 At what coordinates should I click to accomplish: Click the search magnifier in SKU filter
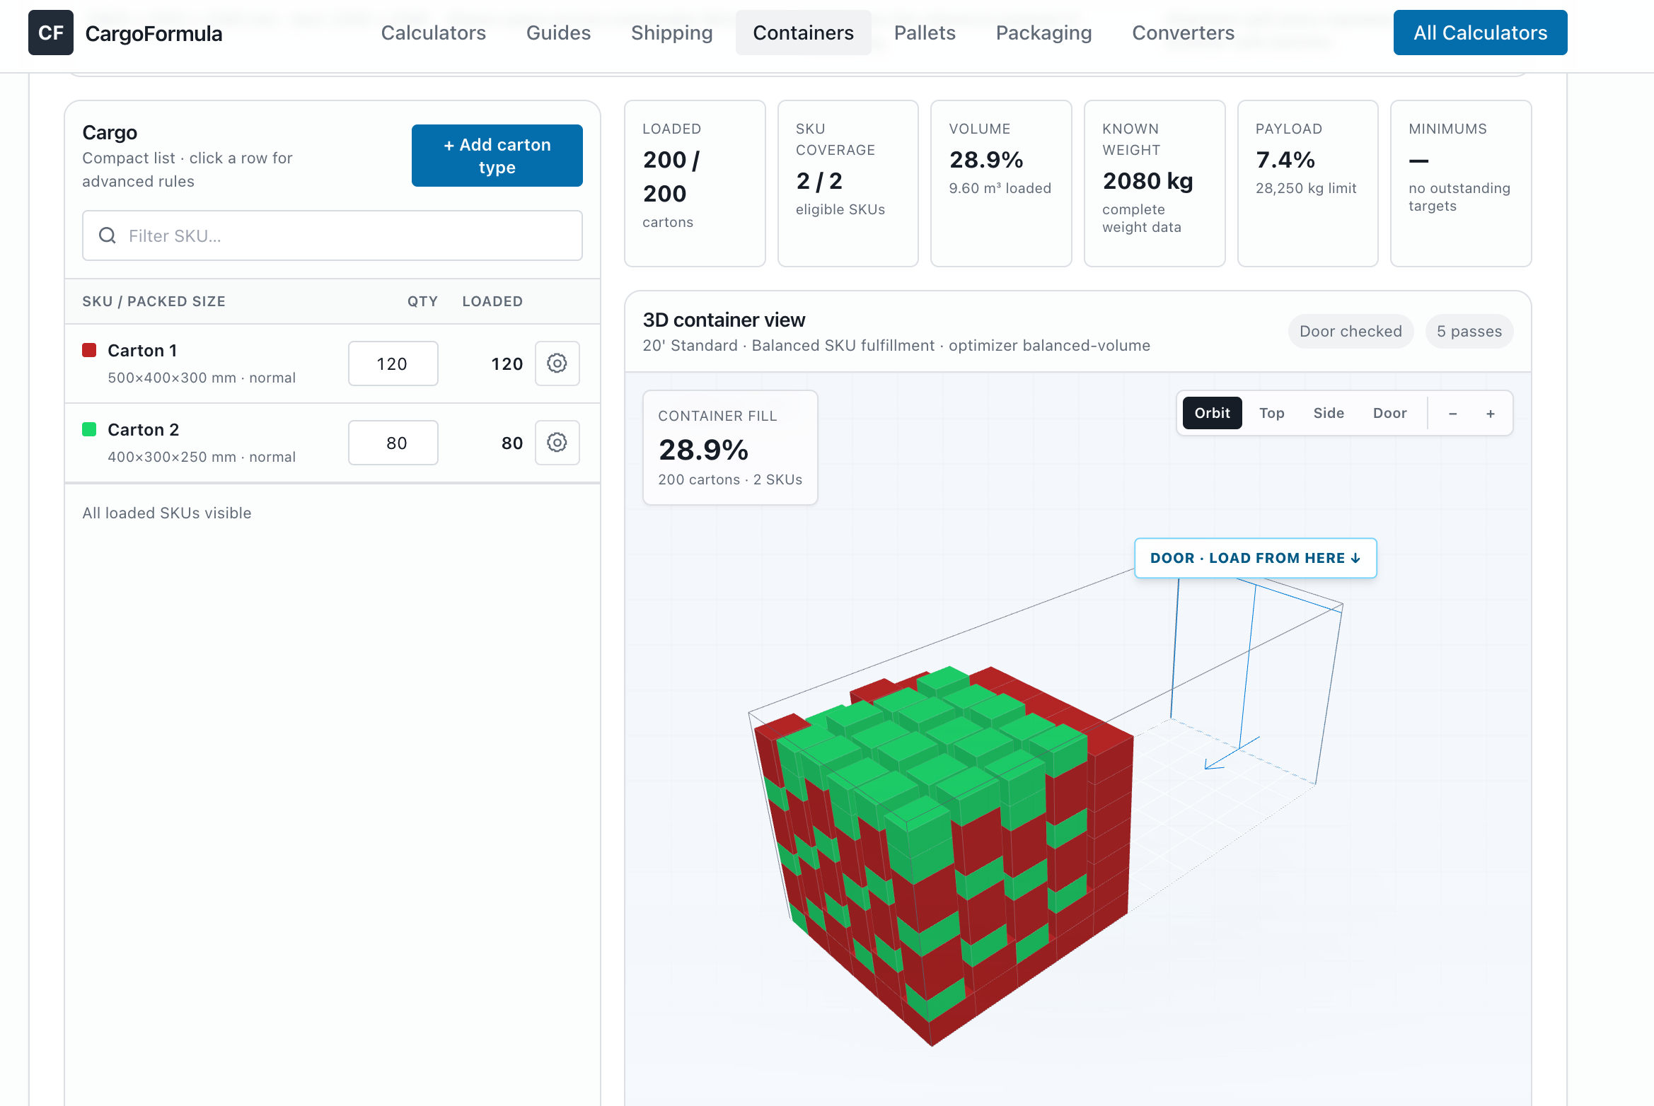(x=108, y=235)
